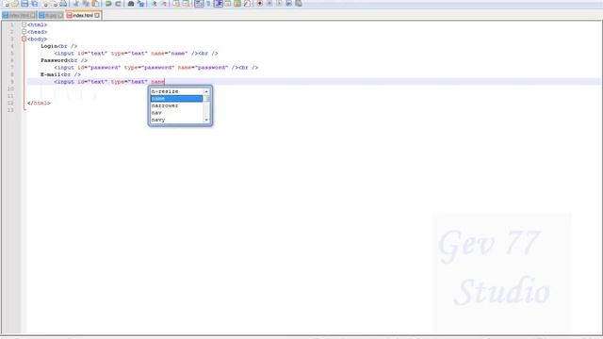
Task: Stop macro recording from the toolbar
Action: pyautogui.click(x=269, y=4)
